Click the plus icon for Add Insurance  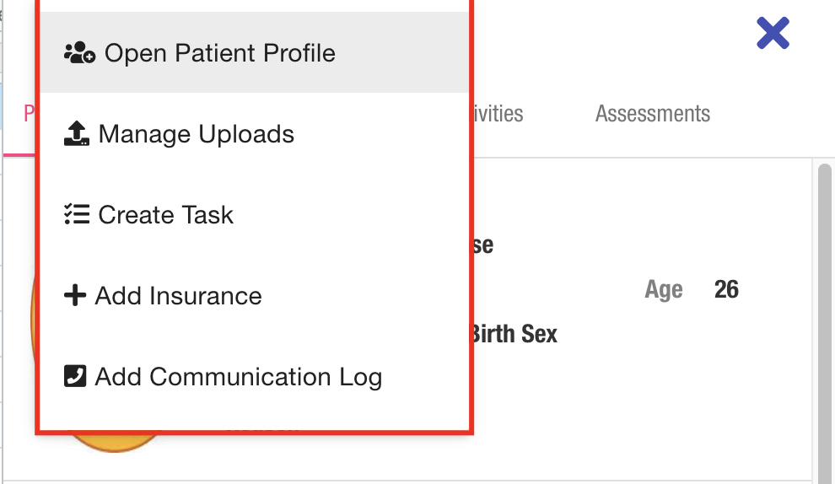(x=75, y=296)
